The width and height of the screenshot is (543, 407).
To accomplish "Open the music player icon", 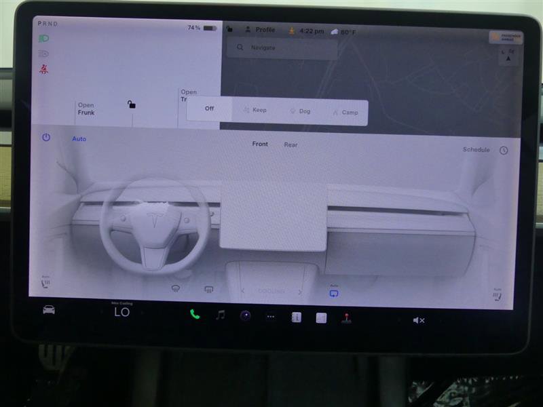I will [219, 314].
